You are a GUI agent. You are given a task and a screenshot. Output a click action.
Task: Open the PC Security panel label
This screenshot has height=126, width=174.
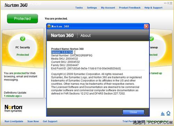pyautogui.click(x=23, y=48)
